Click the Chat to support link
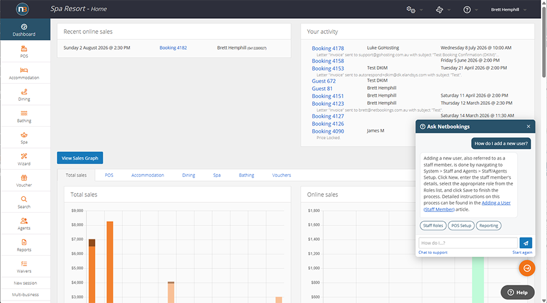 point(433,252)
